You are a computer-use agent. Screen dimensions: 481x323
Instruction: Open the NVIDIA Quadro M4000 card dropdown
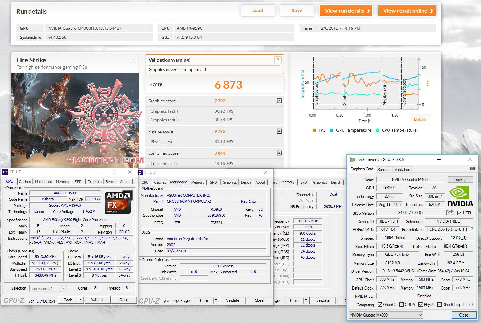click(x=386, y=315)
